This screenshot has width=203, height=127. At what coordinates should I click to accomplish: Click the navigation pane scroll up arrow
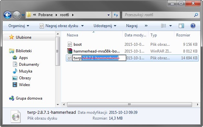tap(58, 34)
